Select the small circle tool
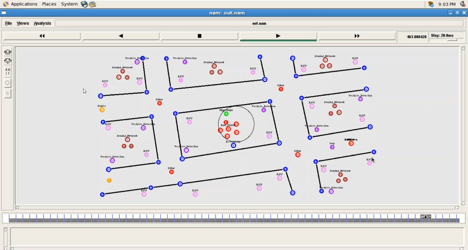 [7, 93]
